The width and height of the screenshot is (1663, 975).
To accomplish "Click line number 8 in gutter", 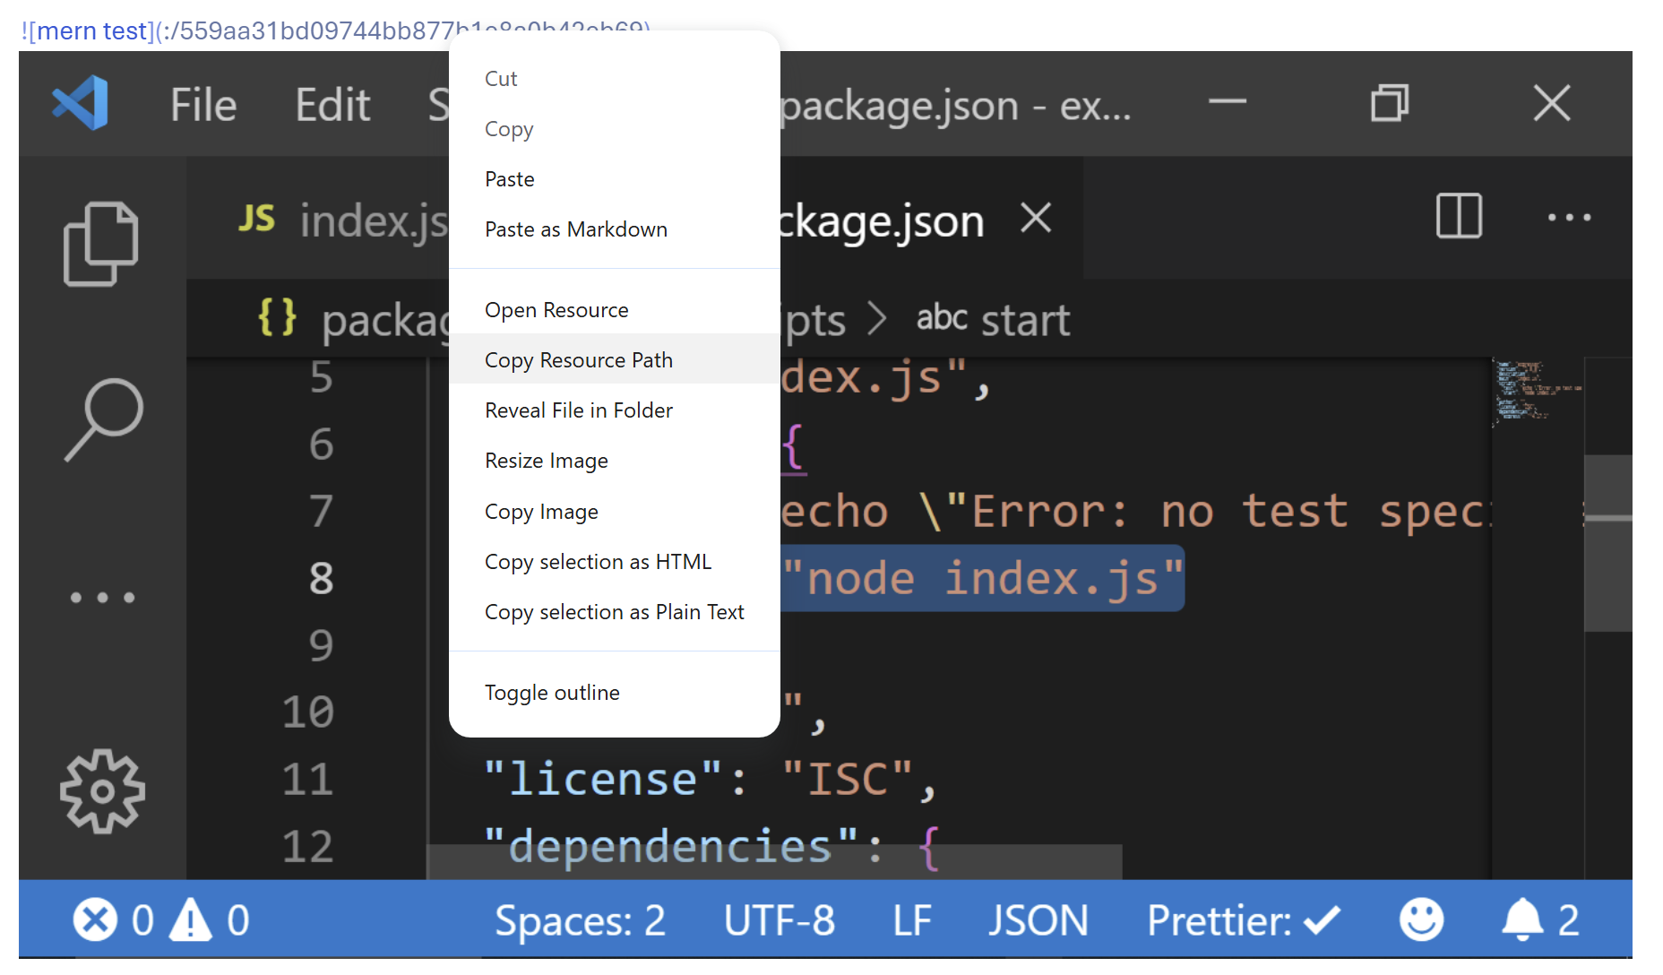I will pyautogui.click(x=321, y=578).
